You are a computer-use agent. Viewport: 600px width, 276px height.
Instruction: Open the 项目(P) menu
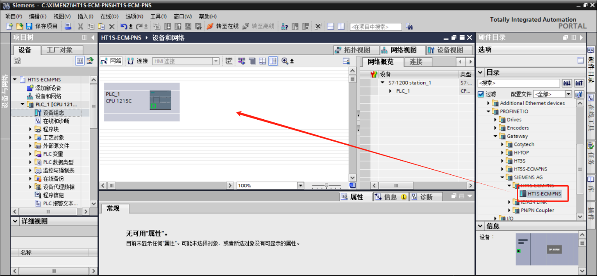click(13, 16)
